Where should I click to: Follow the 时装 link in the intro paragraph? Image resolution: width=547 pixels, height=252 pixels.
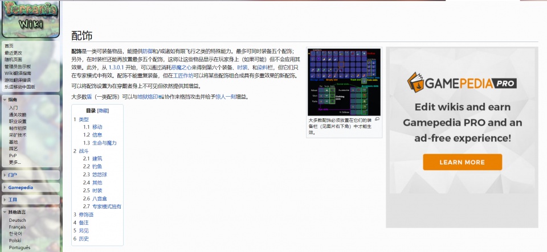point(242,68)
